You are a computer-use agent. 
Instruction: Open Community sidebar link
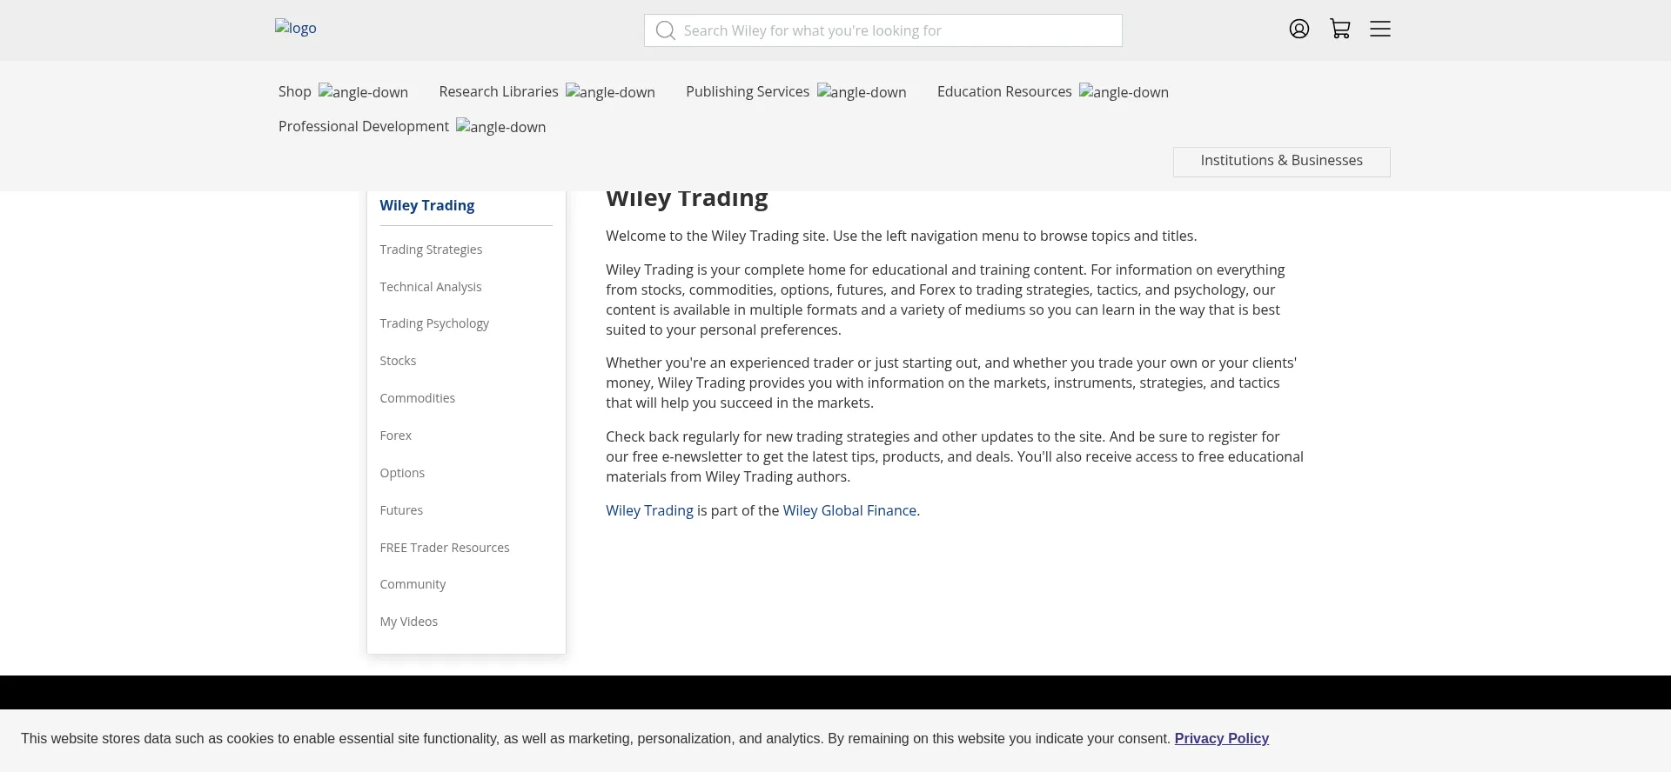[413, 584]
